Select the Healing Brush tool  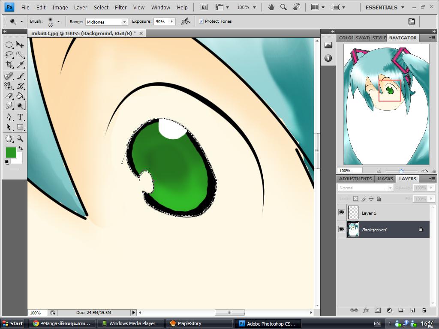(9, 76)
